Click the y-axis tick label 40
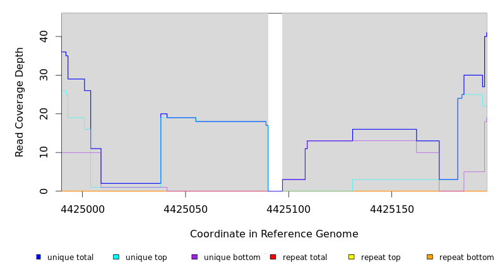Image resolution: width=500 pixels, height=272 pixels. point(44,37)
